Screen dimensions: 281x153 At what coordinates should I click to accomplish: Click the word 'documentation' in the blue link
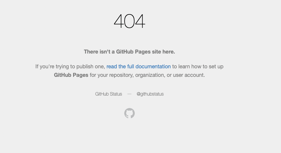(x=153, y=66)
